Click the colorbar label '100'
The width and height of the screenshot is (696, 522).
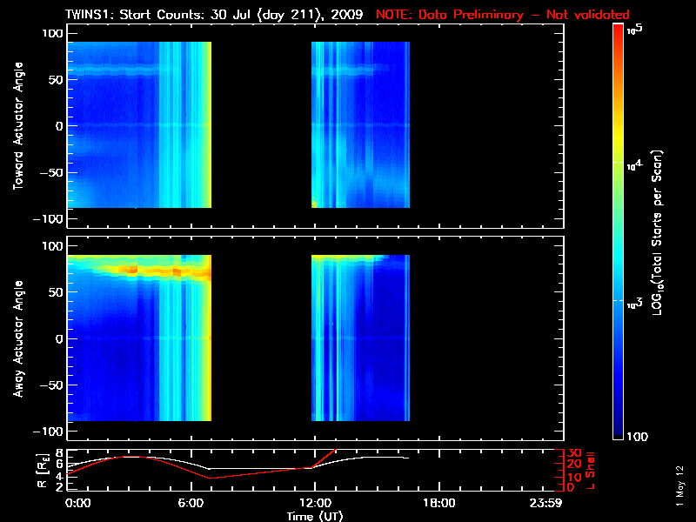pos(638,437)
